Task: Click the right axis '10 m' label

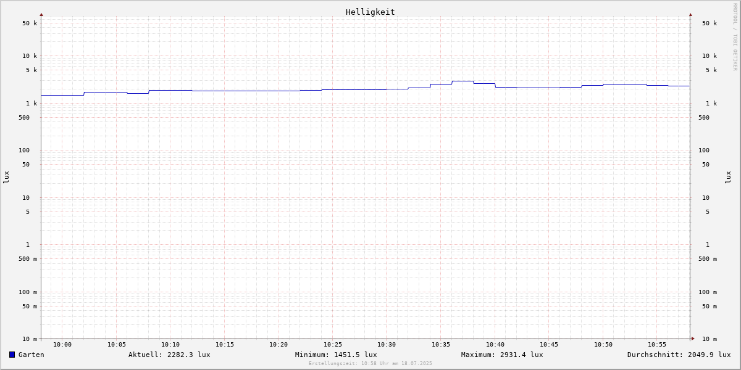Action: [710, 339]
